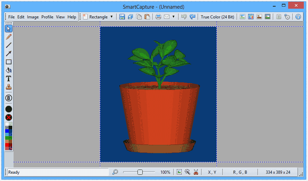Screen dimensions: 308x181
Task: Click the zoom slider handle
Action: (x=140, y=172)
